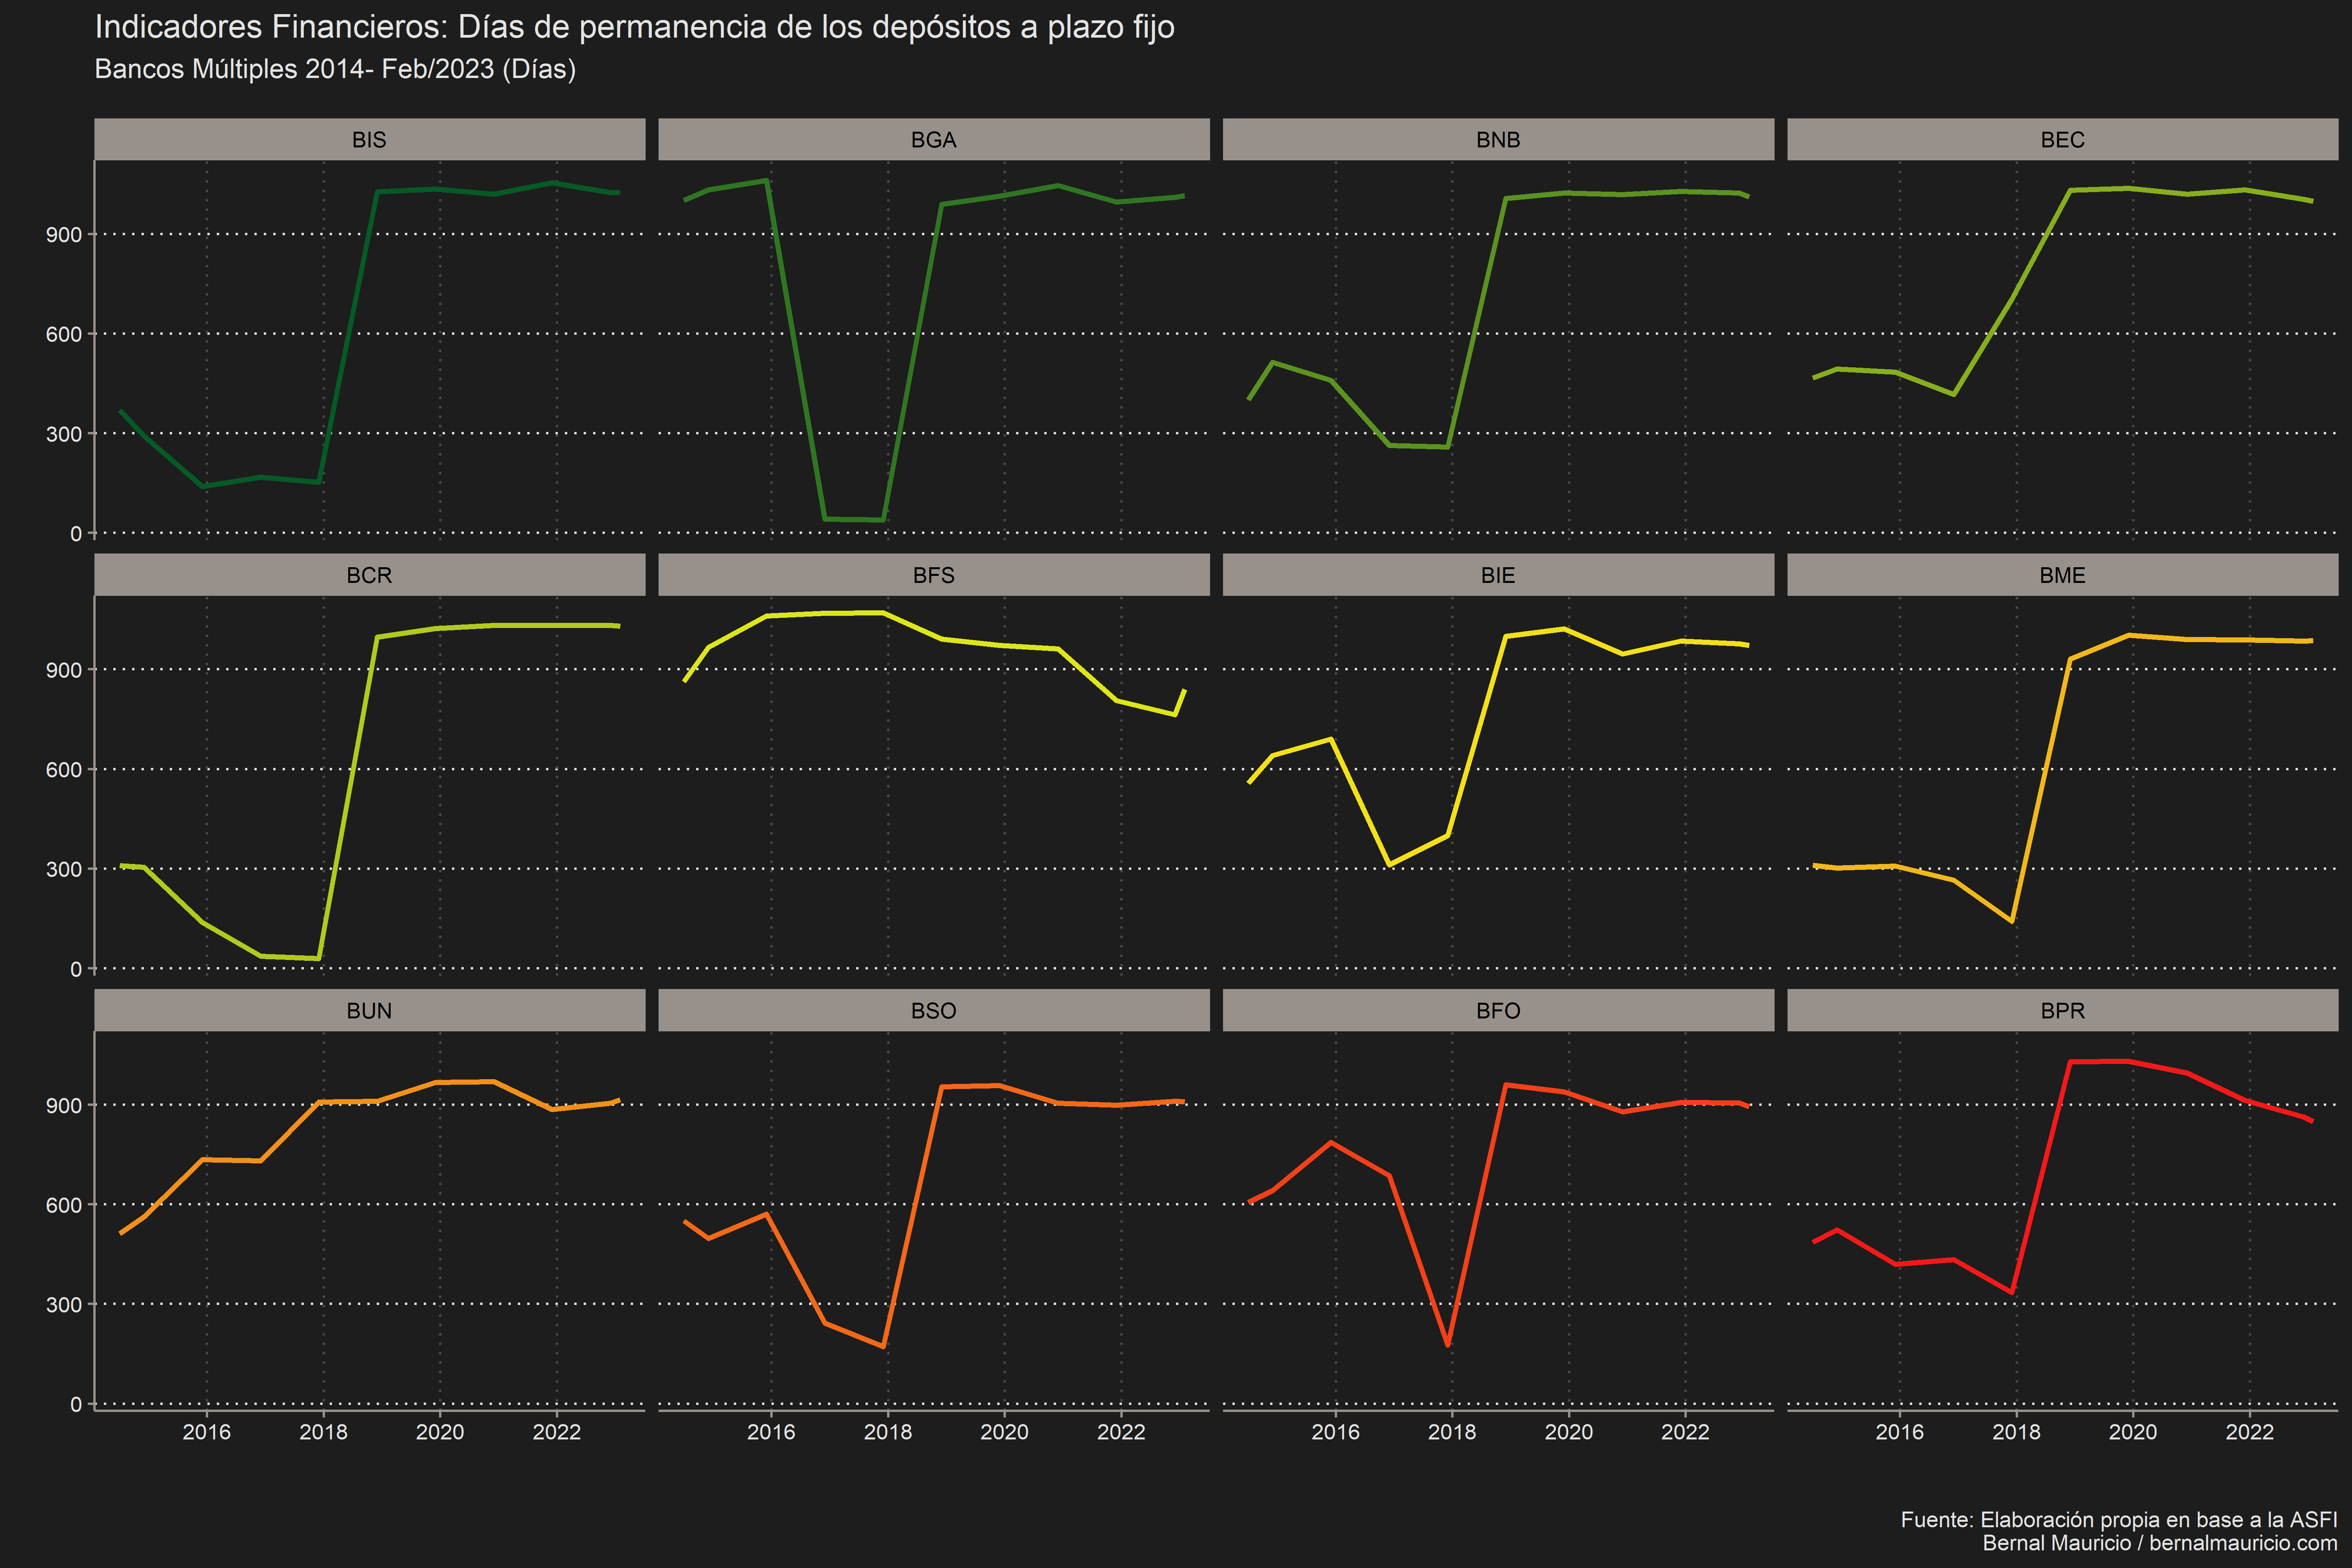Click the BFS facet header
The width and height of the screenshot is (2352, 1568).
pos(934,575)
